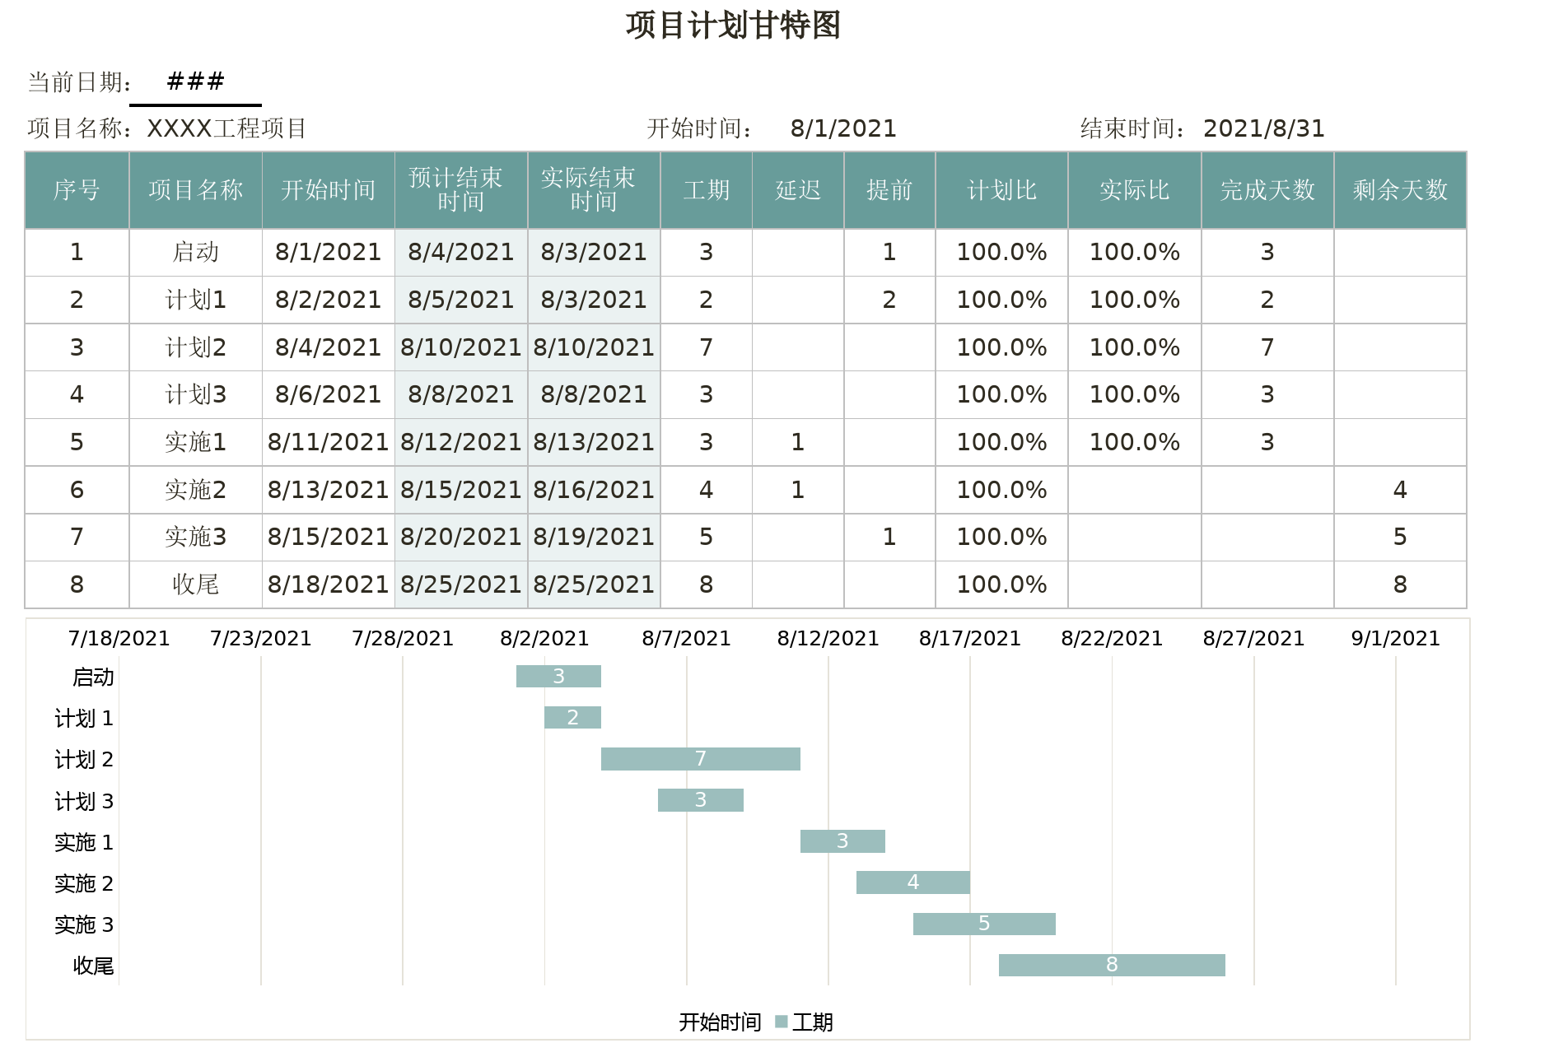Select 计划1 row's planned end date 8/5/2021
Viewport: 1554px width, 1057px height.
coord(460,300)
